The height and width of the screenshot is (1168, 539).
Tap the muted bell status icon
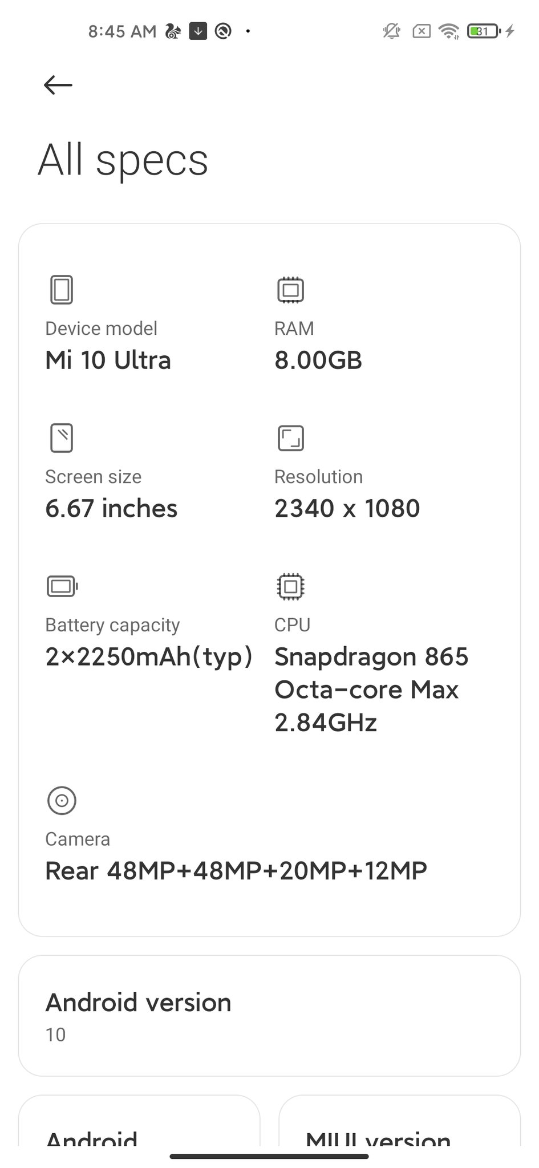click(x=391, y=31)
